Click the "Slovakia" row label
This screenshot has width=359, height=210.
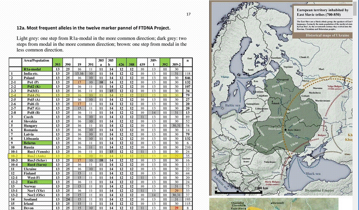(30, 121)
